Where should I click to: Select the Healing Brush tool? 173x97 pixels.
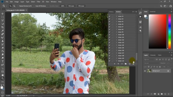coord(2,34)
